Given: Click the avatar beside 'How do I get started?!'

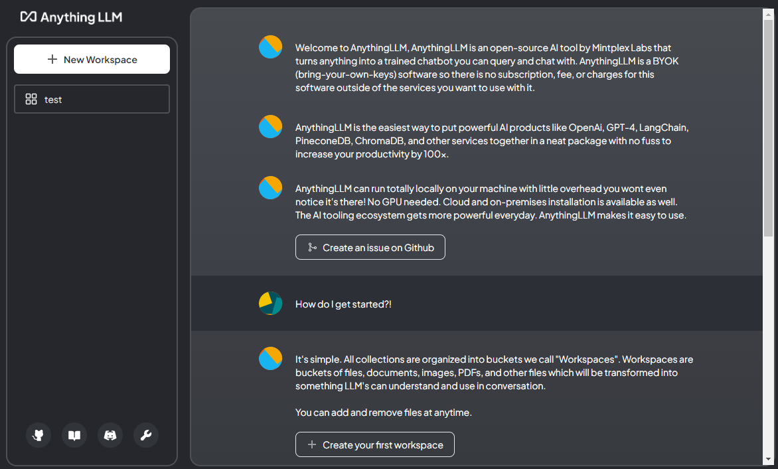Looking at the screenshot, I should click(270, 303).
